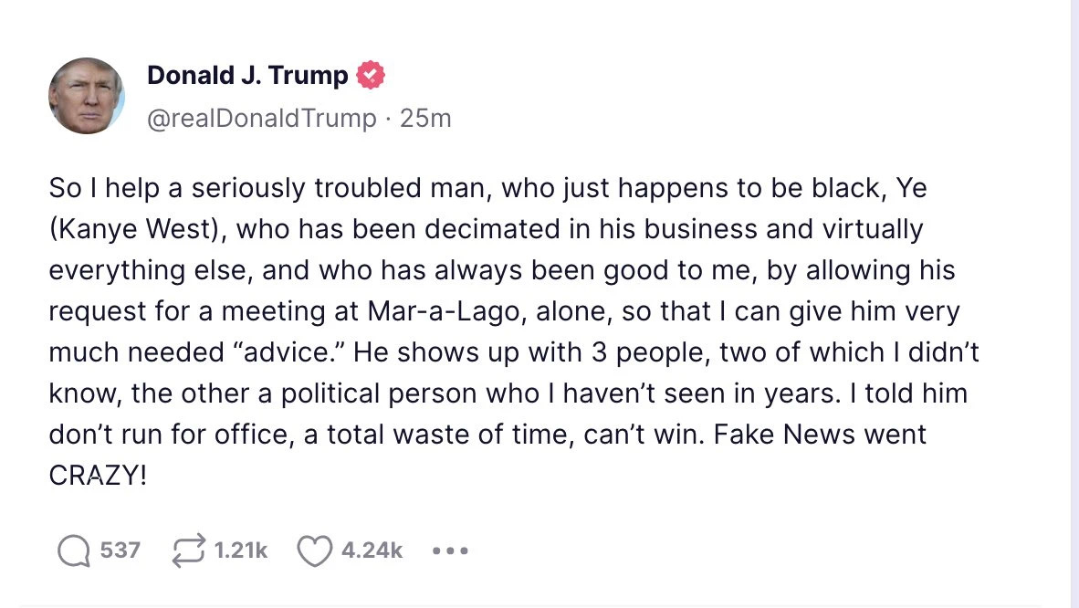The height and width of the screenshot is (608, 1079).
Task: Click the 4.24k likes count
Action: (372, 550)
